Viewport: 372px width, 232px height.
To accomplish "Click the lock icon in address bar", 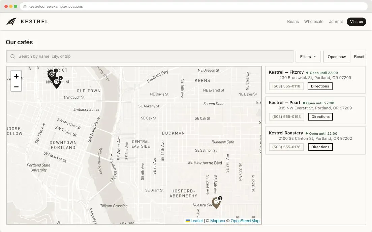I will (x=25, y=6).
